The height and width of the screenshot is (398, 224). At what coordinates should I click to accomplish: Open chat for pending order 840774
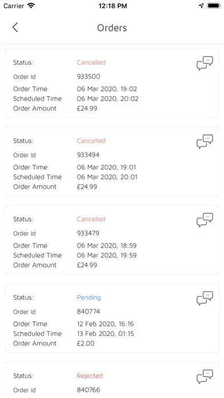tap(205, 298)
